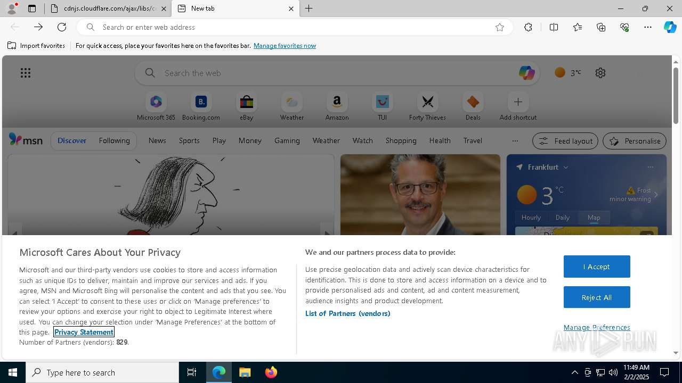Open weather 3°C indicator in header
Viewport: 682px width, 383px height.
pos(568,73)
